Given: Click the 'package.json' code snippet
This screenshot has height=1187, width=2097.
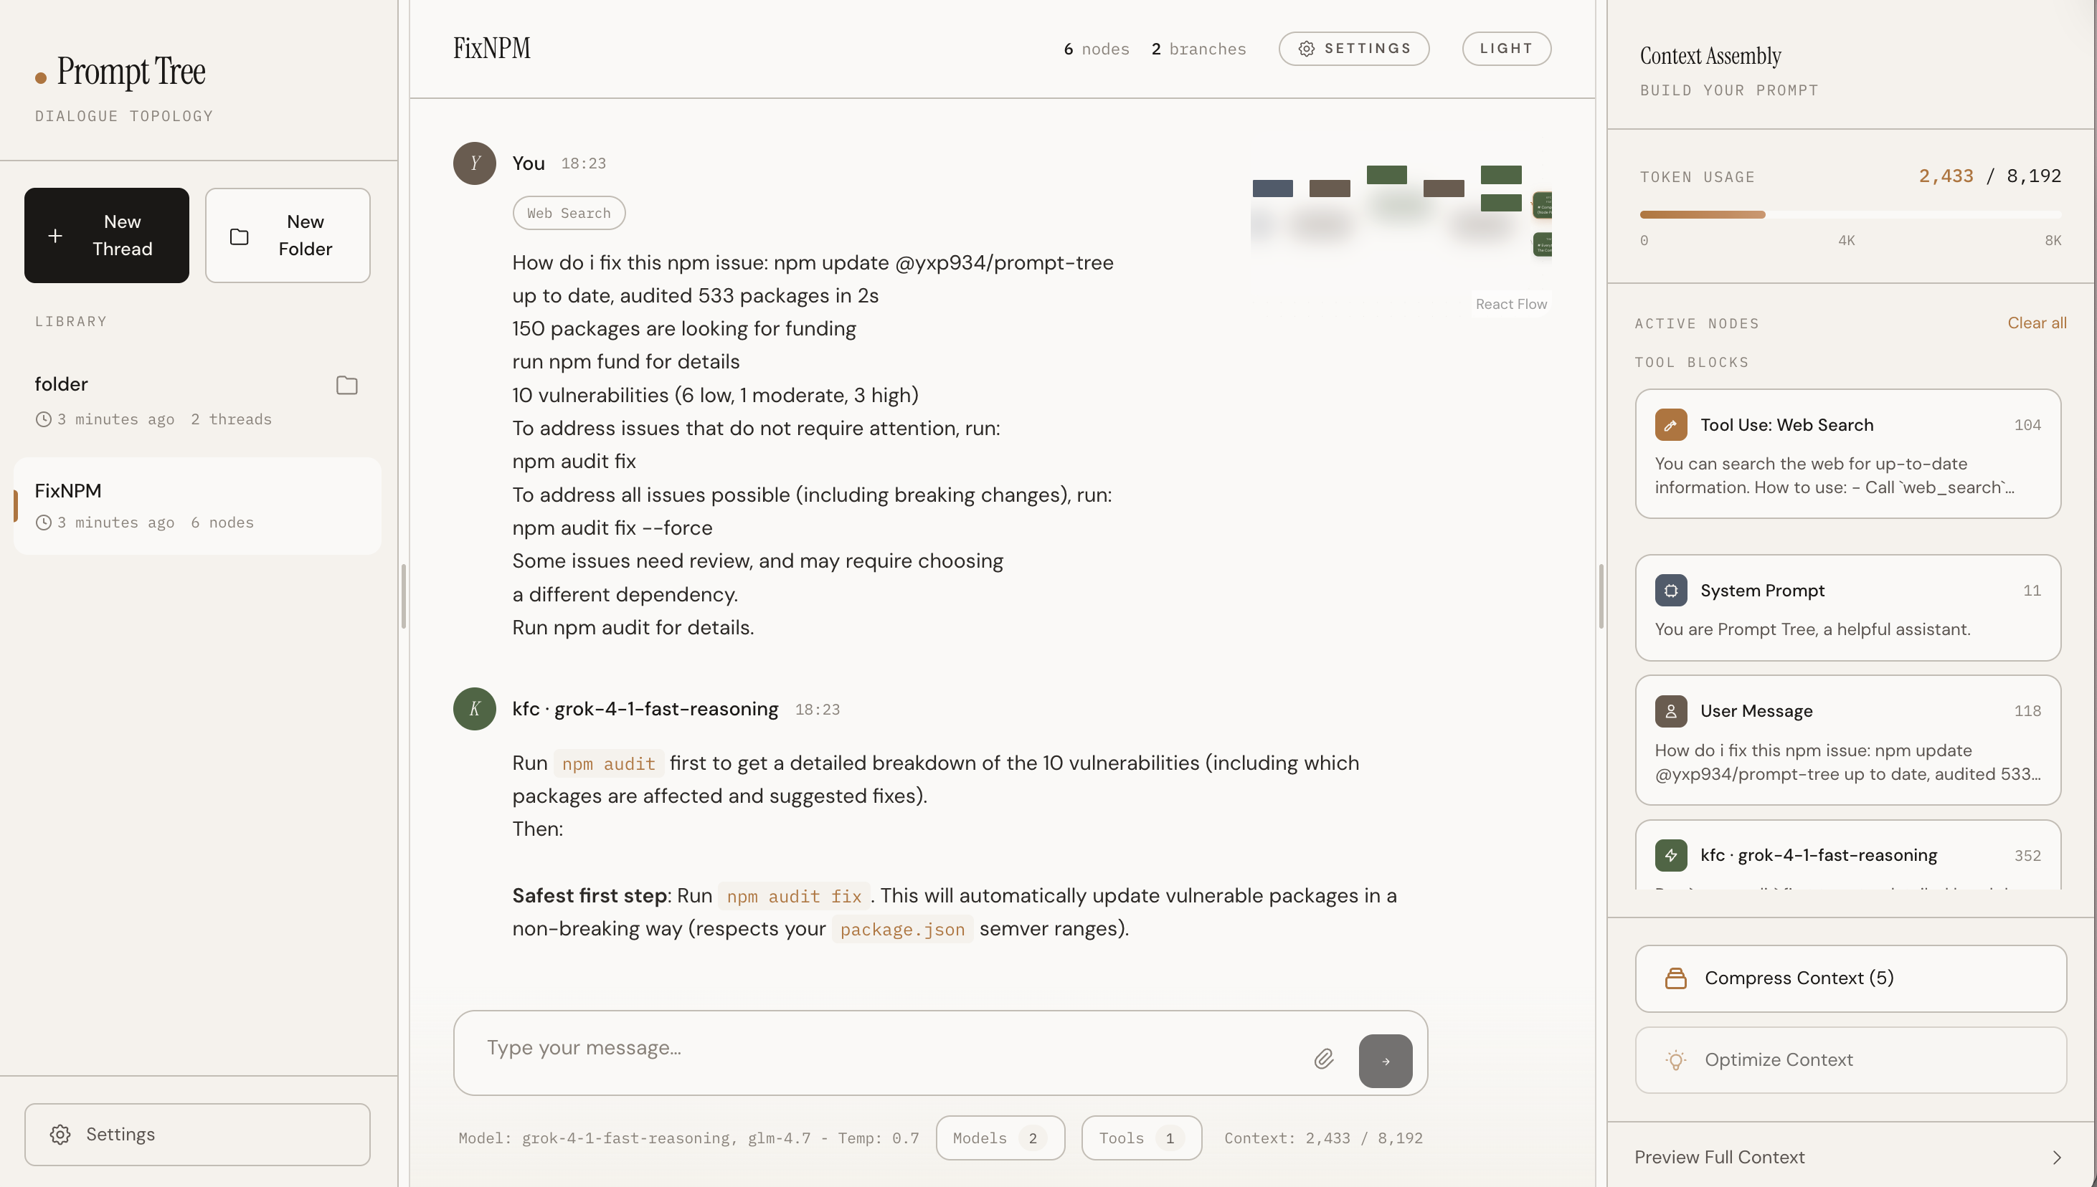Looking at the screenshot, I should (x=902, y=930).
